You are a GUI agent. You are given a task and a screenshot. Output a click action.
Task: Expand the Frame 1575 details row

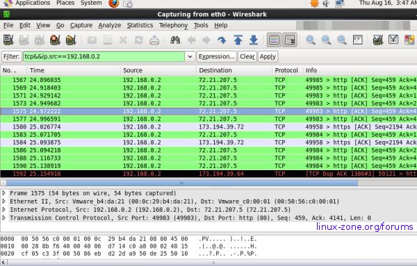[x=4, y=193]
